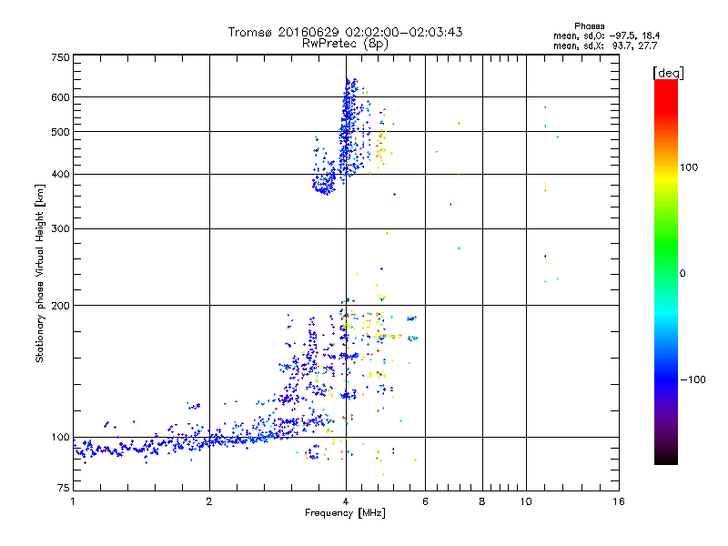Click the y-axis tick label '75'
This screenshot has width=728, height=546.
click(64, 488)
